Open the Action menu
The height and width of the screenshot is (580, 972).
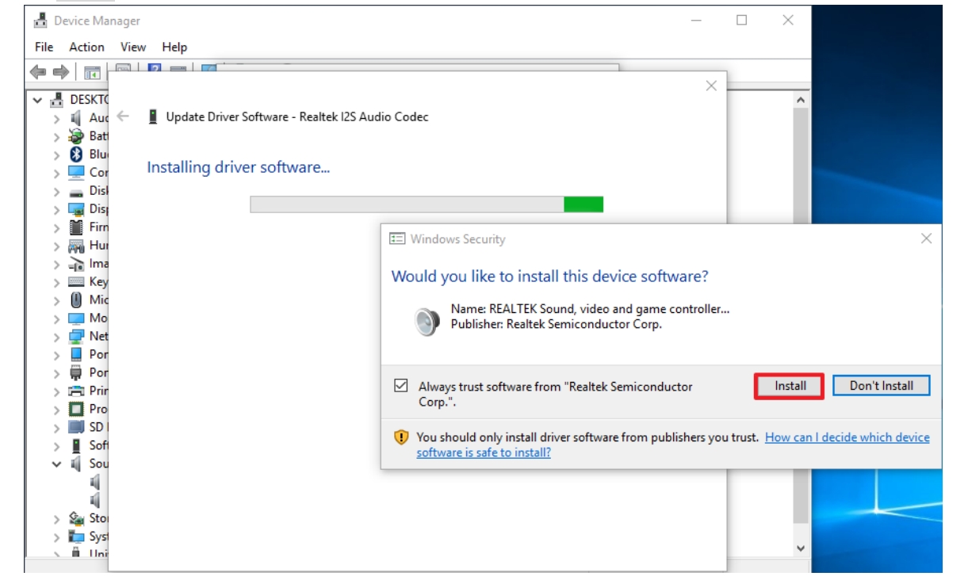pos(86,47)
